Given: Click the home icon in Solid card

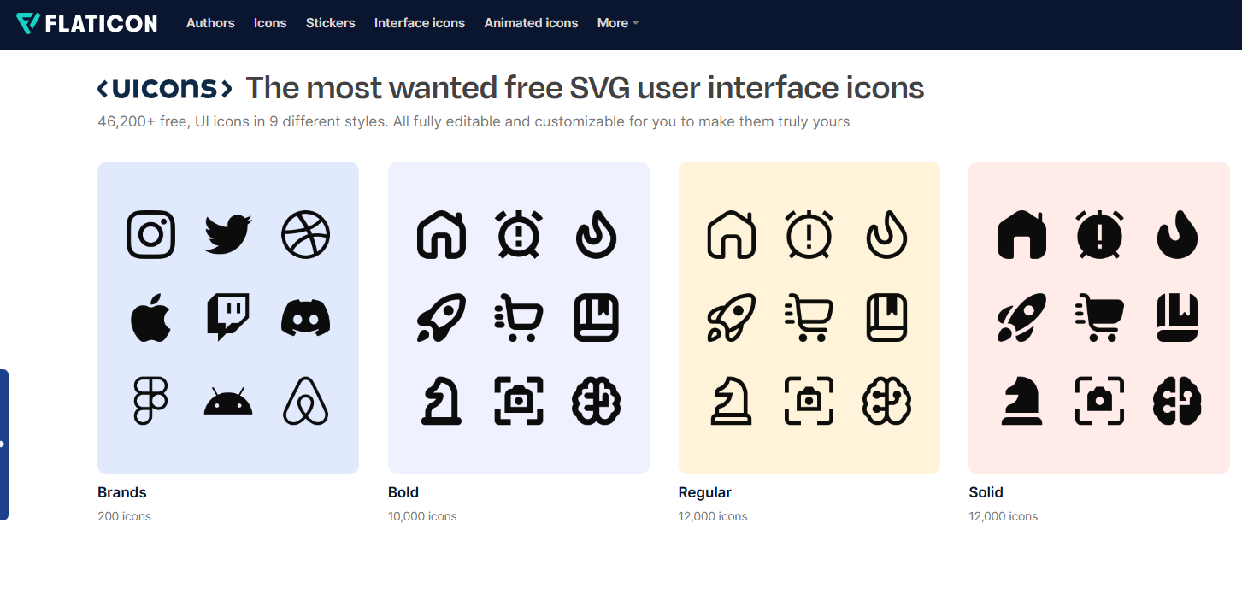Looking at the screenshot, I should (x=1021, y=234).
